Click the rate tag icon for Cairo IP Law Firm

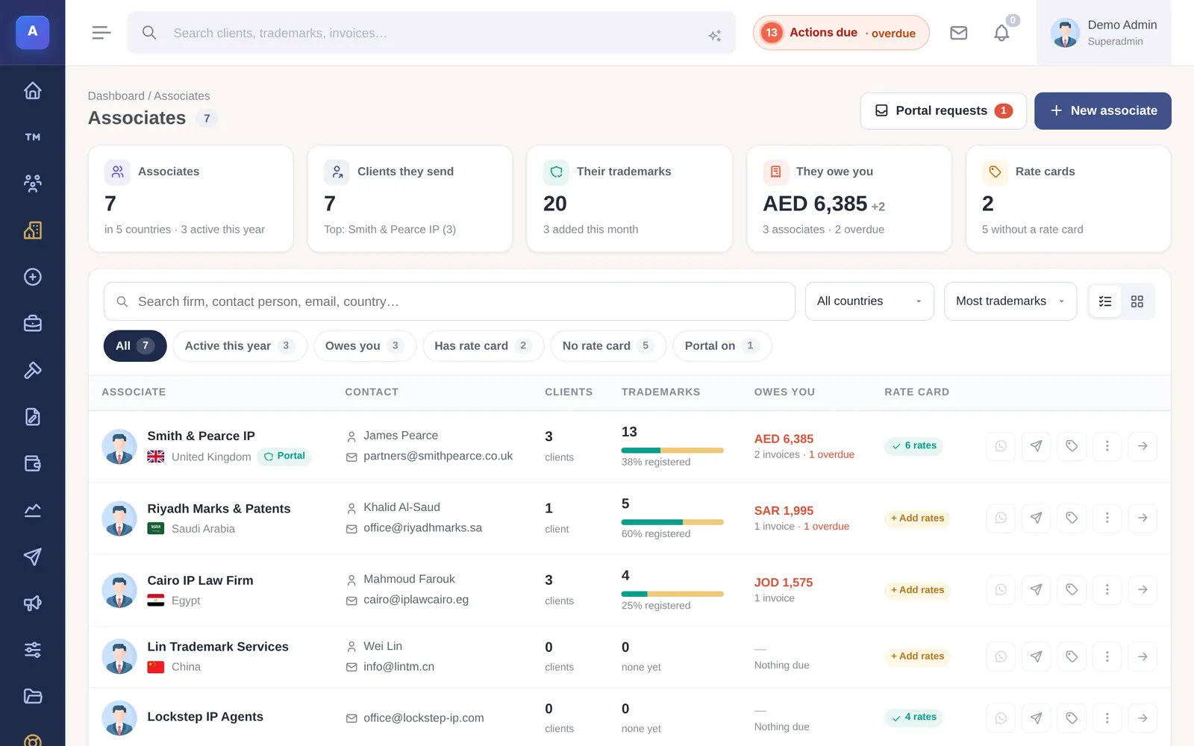1072,589
